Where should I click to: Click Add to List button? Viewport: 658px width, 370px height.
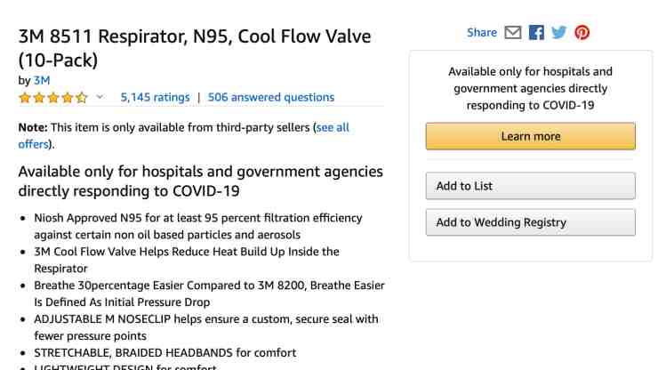531,186
